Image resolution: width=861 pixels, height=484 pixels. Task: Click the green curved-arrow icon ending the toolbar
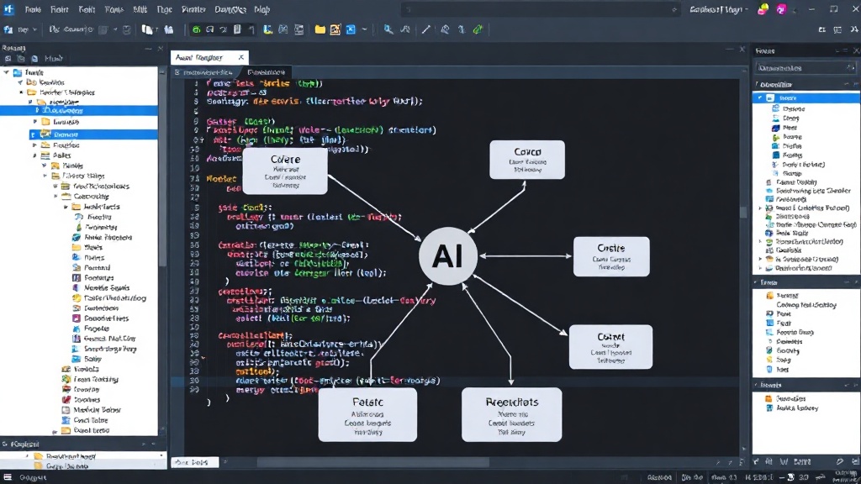pyautogui.click(x=478, y=29)
